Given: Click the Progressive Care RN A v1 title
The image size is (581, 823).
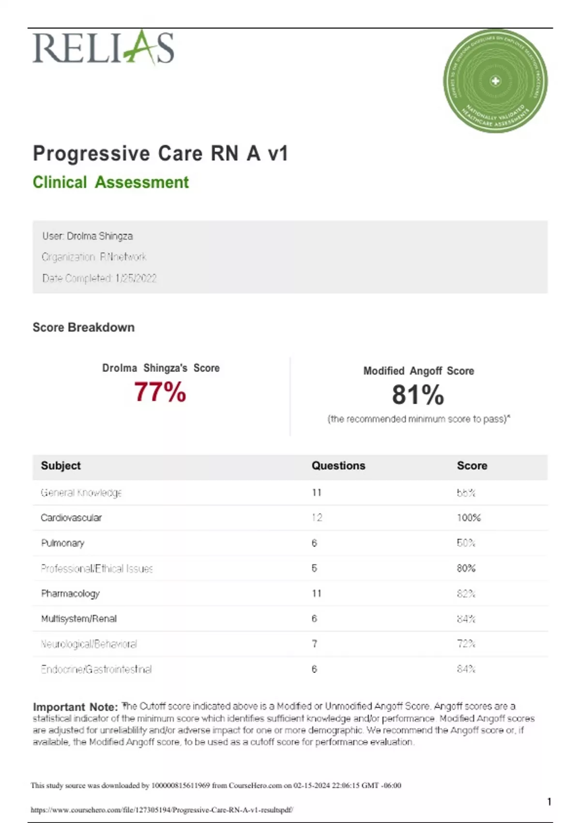Looking at the screenshot, I should 160,153.
